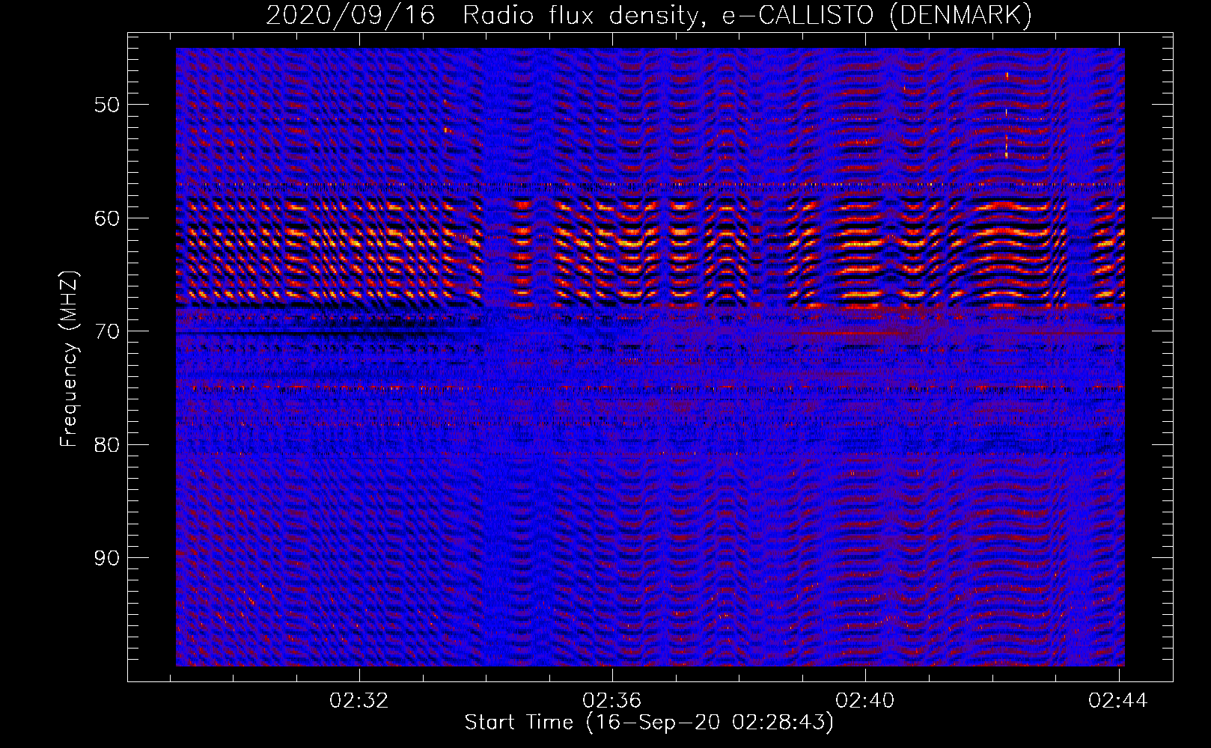The height and width of the screenshot is (748, 1211).
Task: Click the '02:36' time tick label
Action: coord(612,701)
